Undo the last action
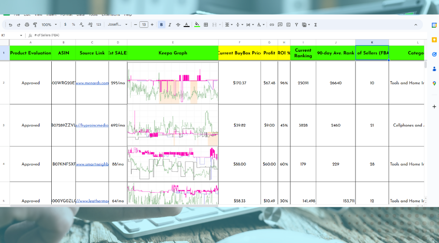Screen dimensions: 439x243 [10, 25]
